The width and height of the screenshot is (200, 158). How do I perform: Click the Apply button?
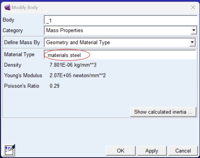pyautogui.click(x=152, y=151)
